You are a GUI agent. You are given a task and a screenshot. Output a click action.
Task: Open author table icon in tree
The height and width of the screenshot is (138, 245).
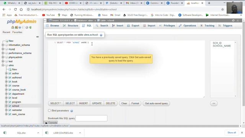pos(10,73)
